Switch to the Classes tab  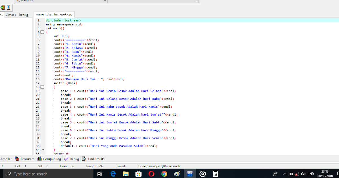tap(10, 15)
